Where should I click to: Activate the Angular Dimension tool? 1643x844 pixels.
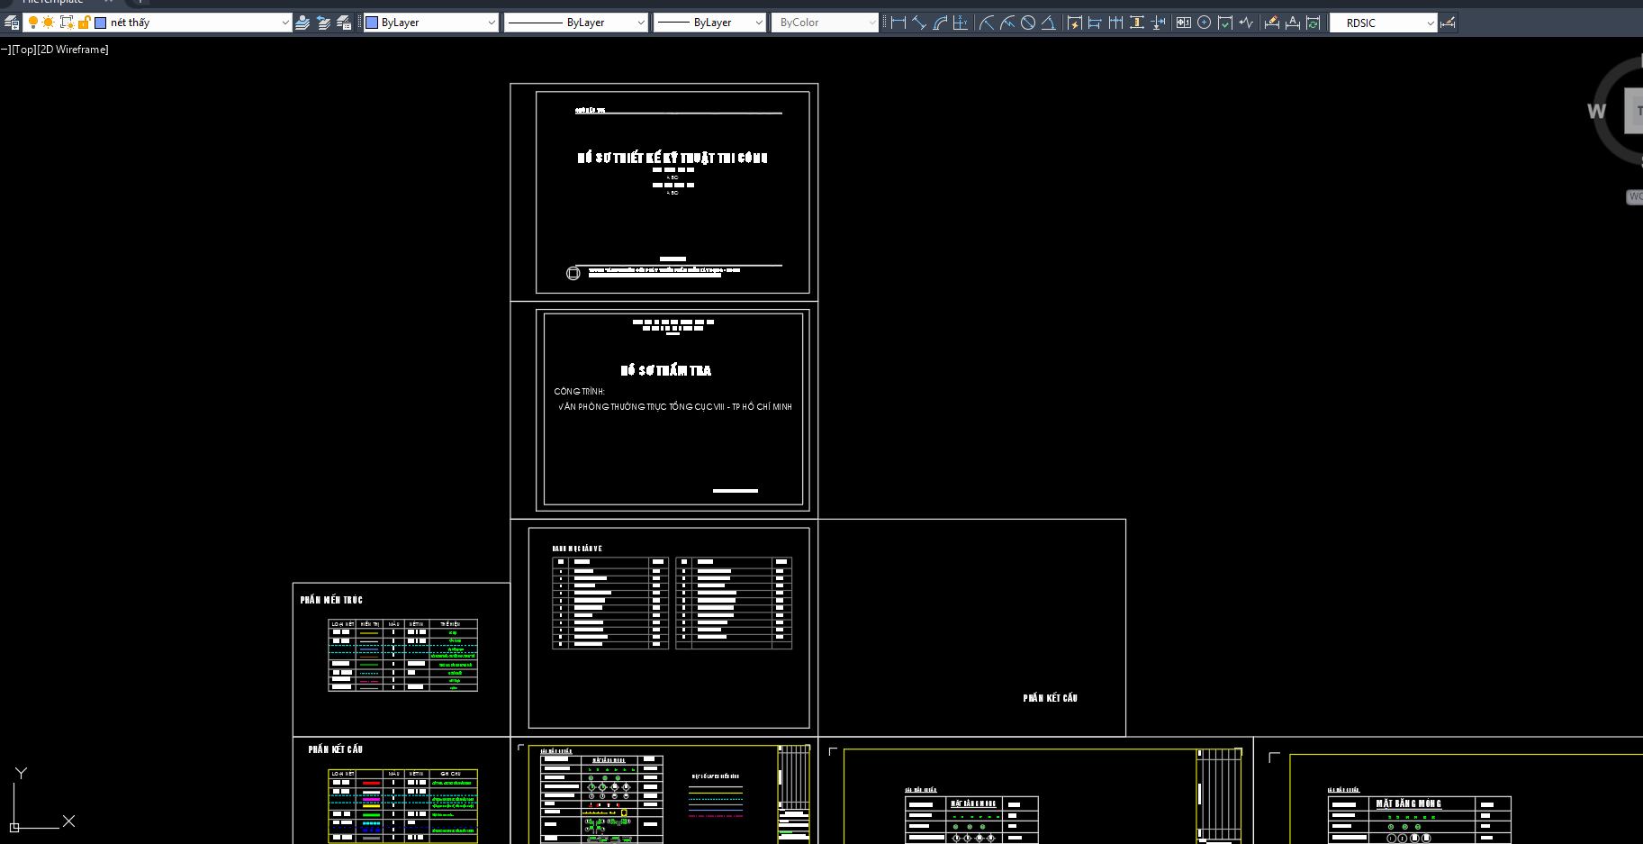[1048, 23]
